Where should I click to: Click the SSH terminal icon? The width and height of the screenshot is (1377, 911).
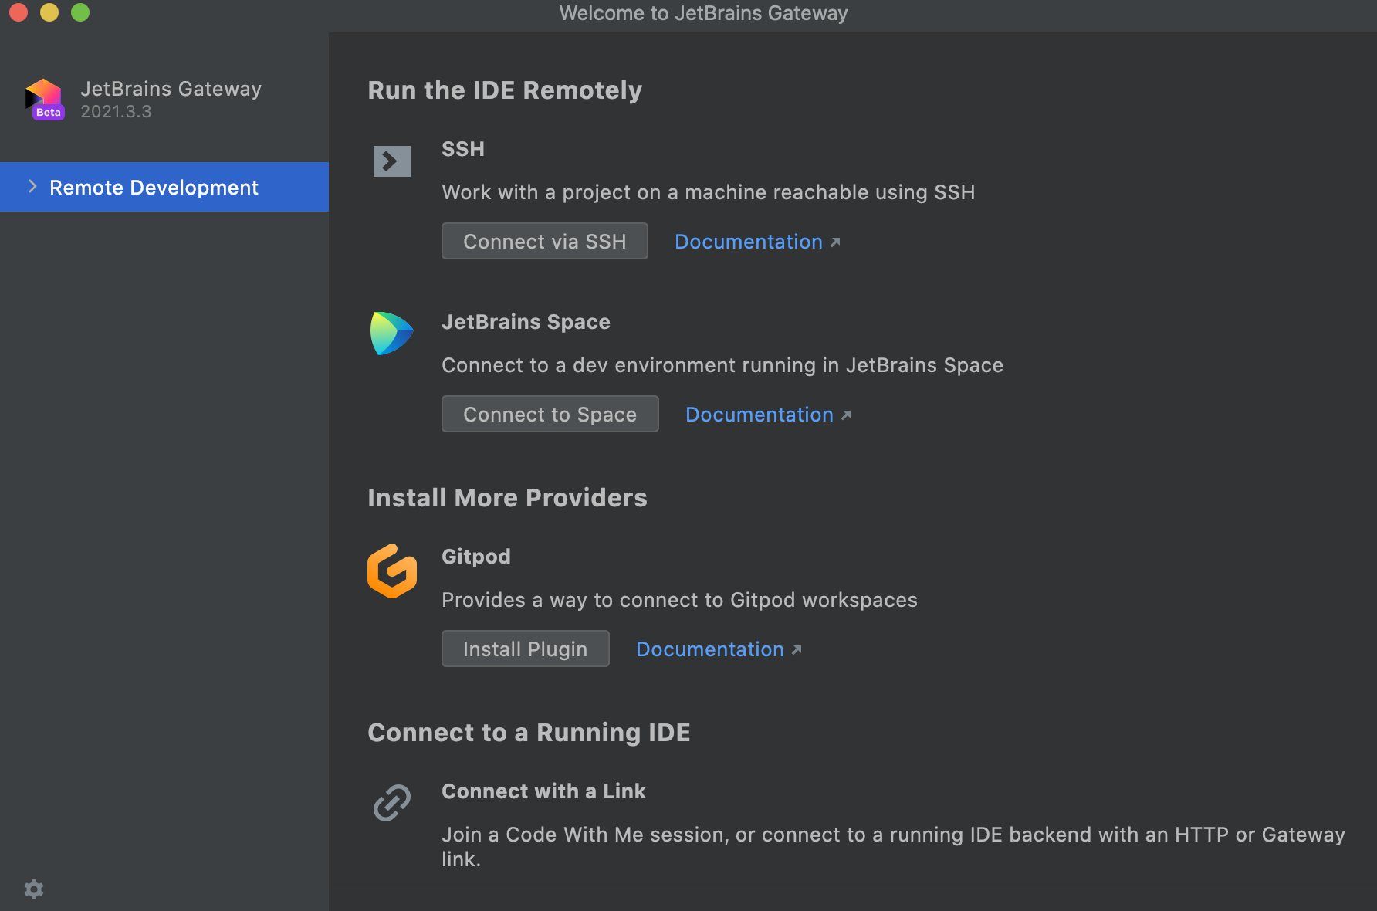tap(391, 161)
